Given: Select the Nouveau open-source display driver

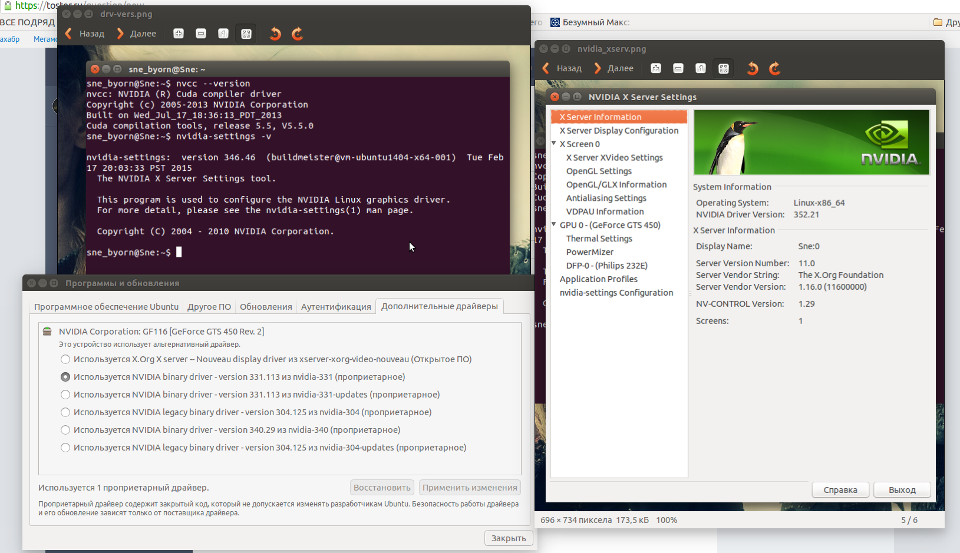Looking at the screenshot, I should pyautogui.click(x=65, y=359).
